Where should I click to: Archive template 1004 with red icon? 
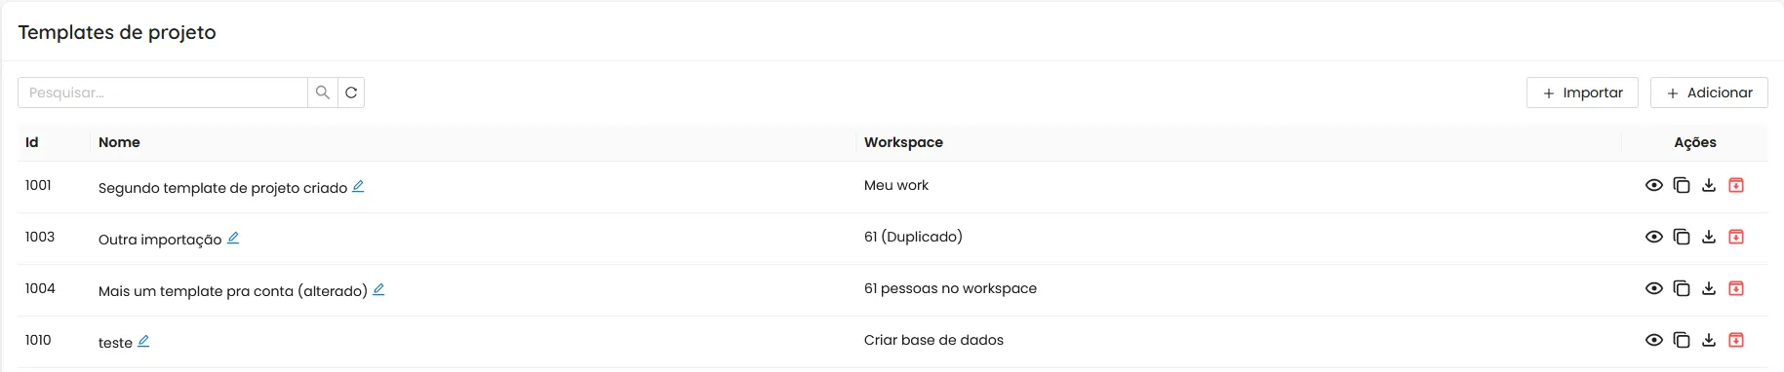(1736, 288)
